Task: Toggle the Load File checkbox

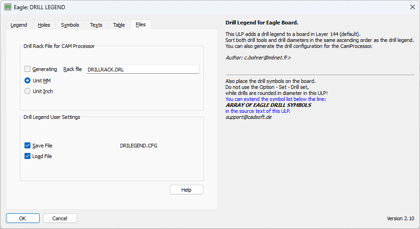Action: [x=28, y=156]
